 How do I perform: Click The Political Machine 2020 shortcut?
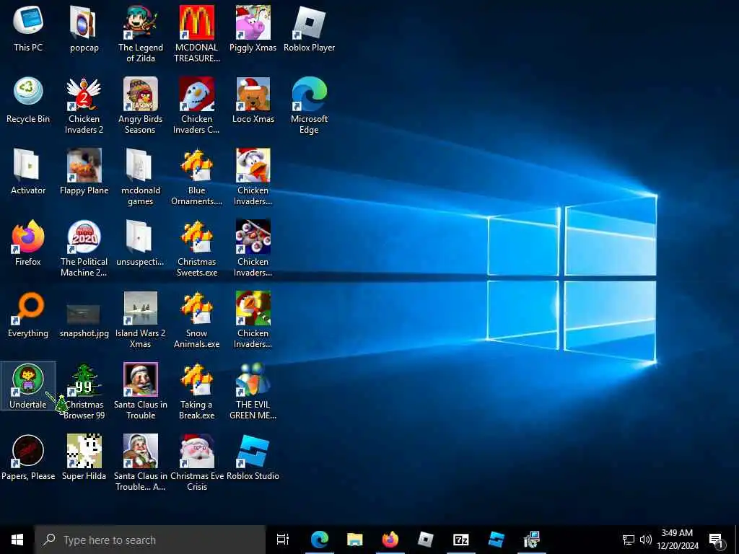click(x=84, y=248)
